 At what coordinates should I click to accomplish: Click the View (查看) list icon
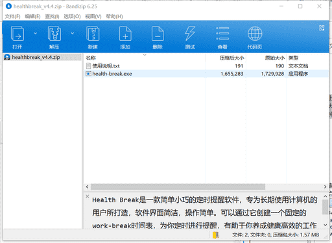[x=222, y=34]
